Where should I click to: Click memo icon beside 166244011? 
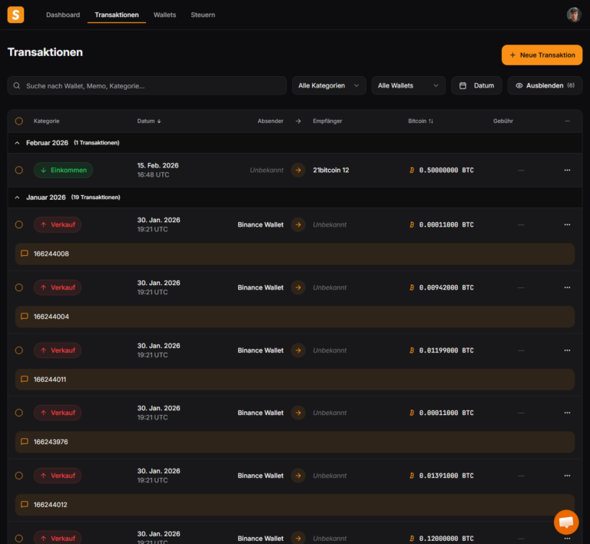point(25,380)
